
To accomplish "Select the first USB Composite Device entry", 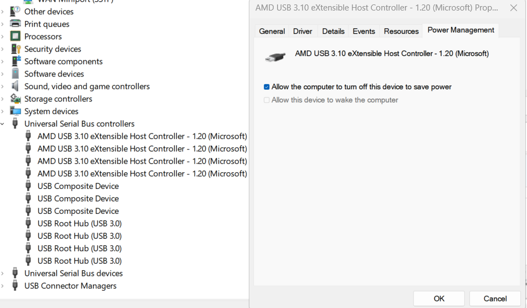I will pos(78,186).
